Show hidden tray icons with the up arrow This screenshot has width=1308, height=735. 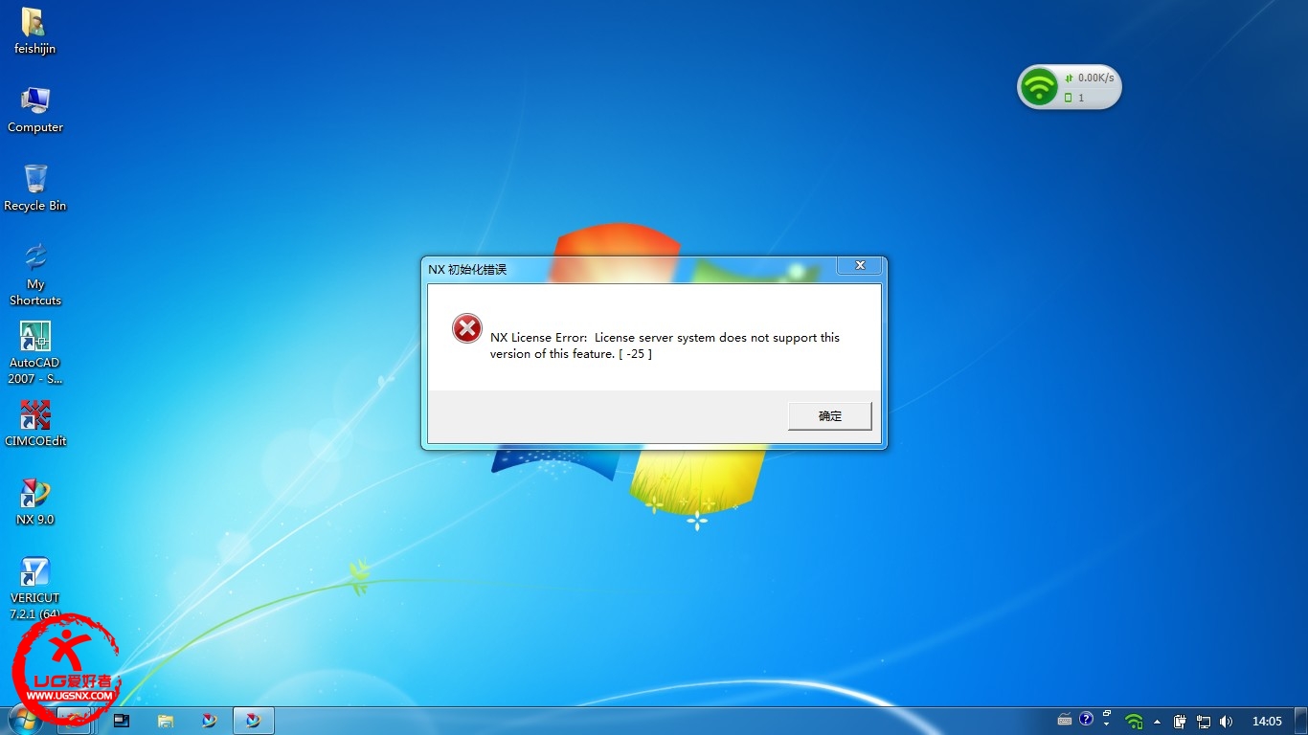tap(1157, 721)
